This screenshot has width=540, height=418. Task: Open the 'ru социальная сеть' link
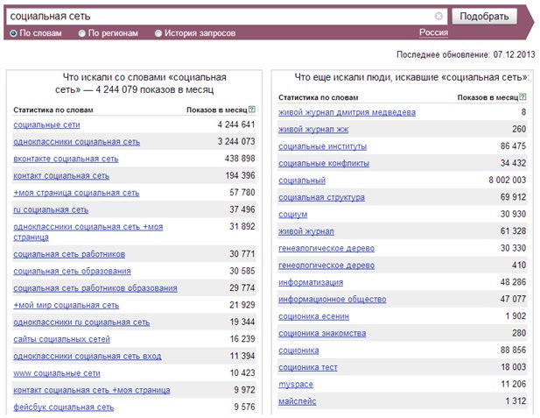pos(51,209)
